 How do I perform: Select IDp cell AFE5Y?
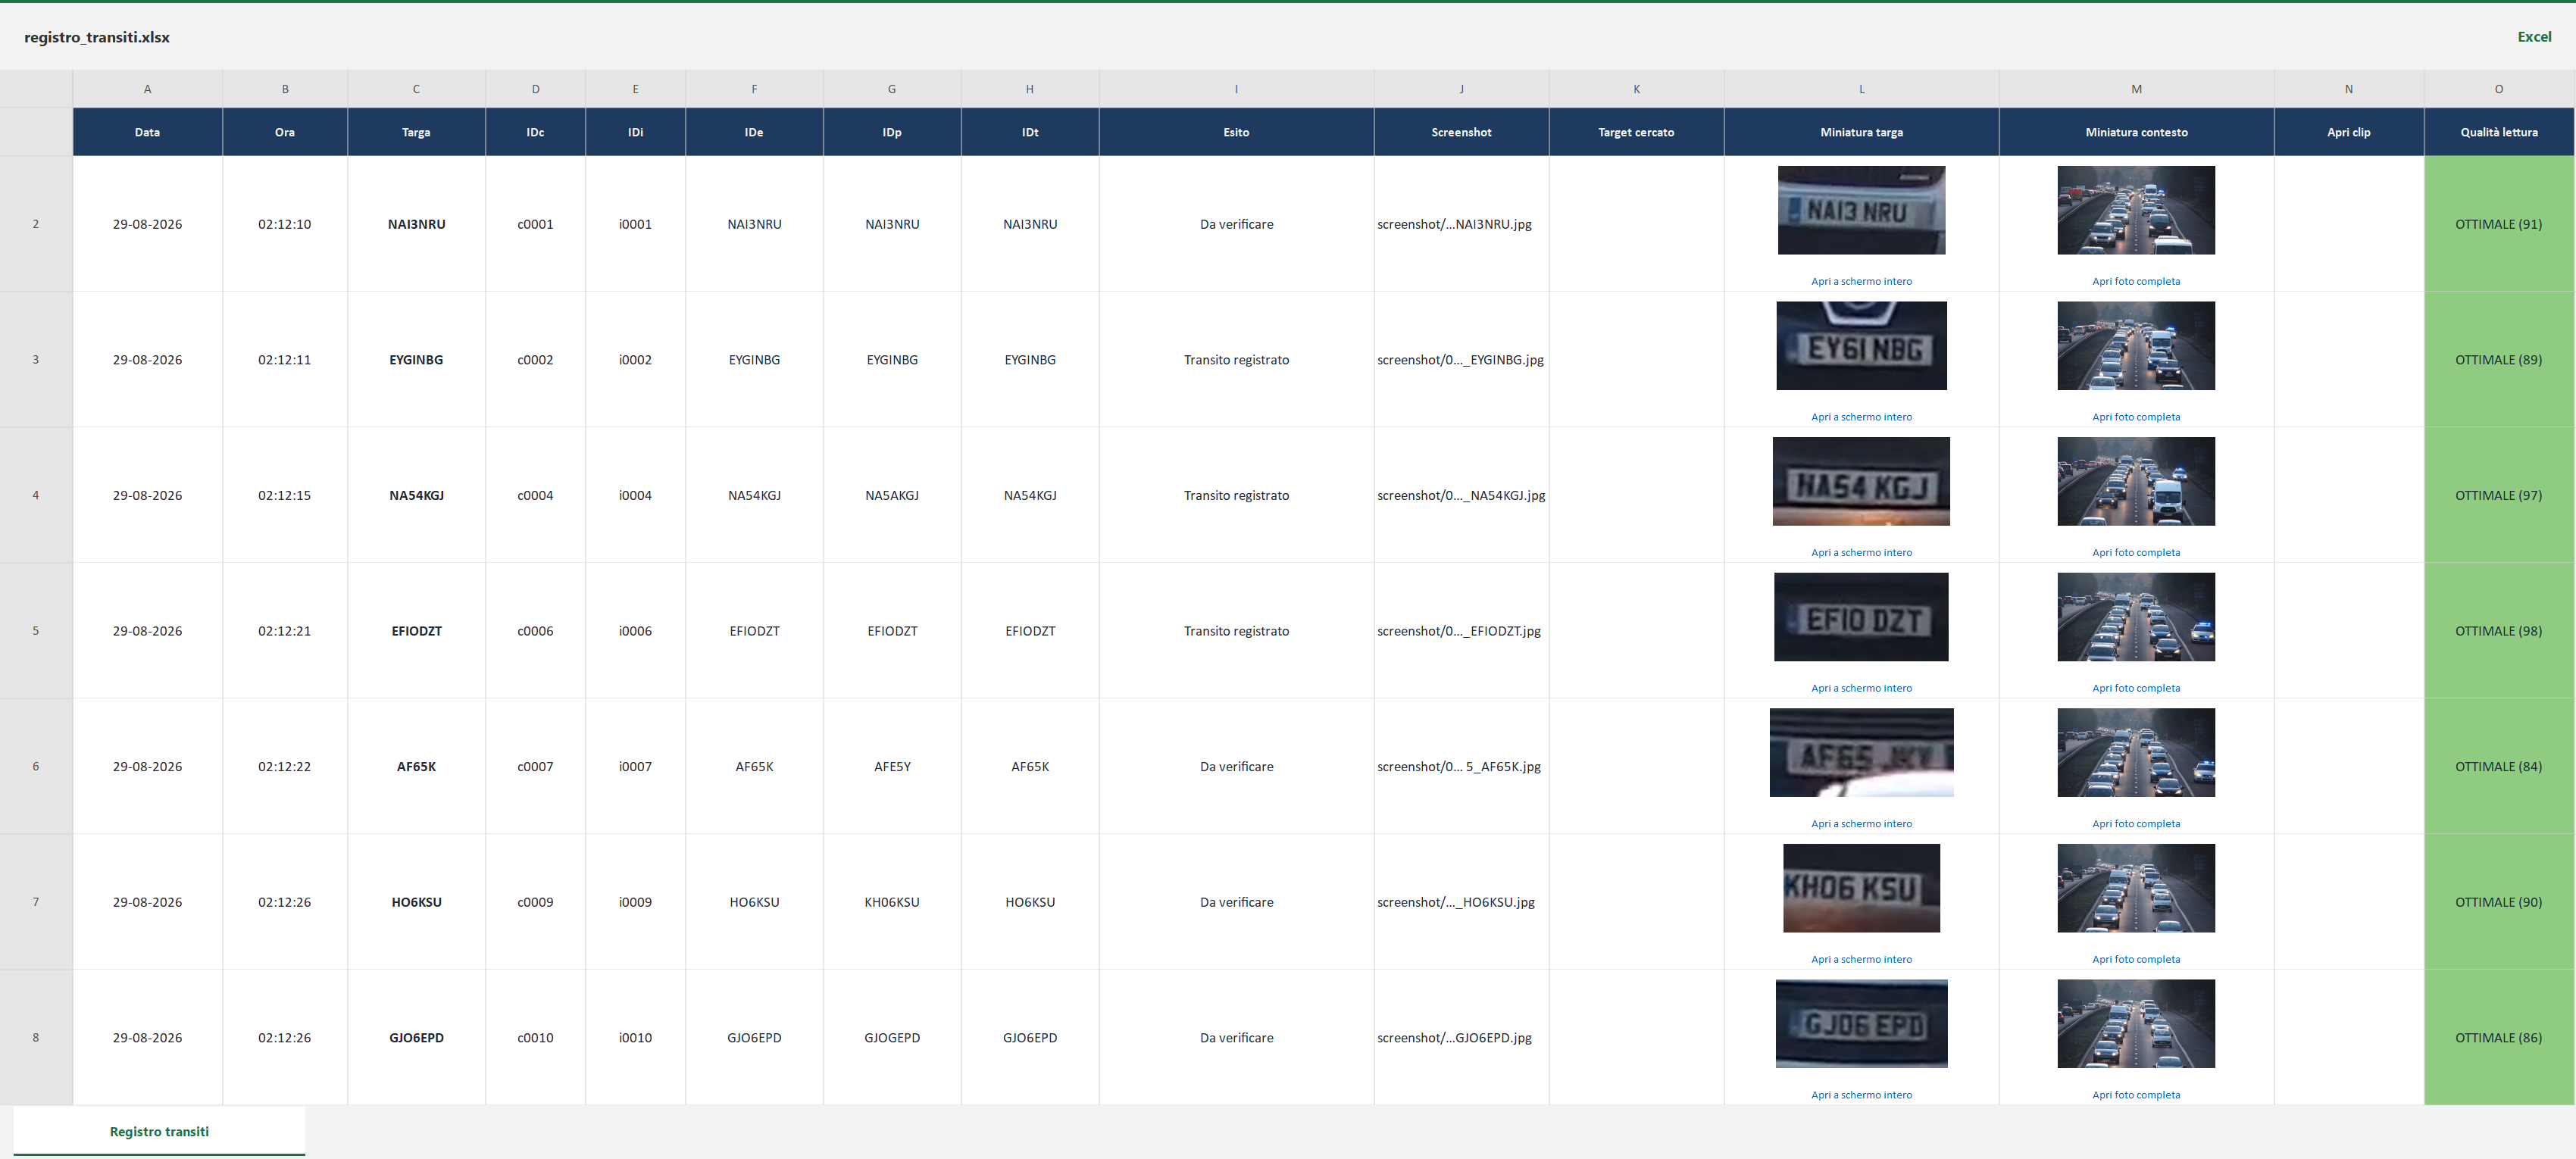click(892, 767)
